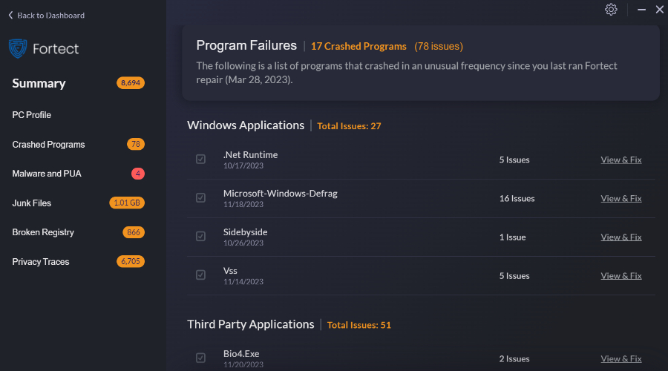Toggle the Vss checkbox
The height and width of the screenshot is (371, 668).
click(x=200, y=275)
